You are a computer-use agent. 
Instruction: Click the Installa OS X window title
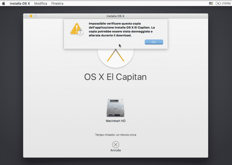115,16
